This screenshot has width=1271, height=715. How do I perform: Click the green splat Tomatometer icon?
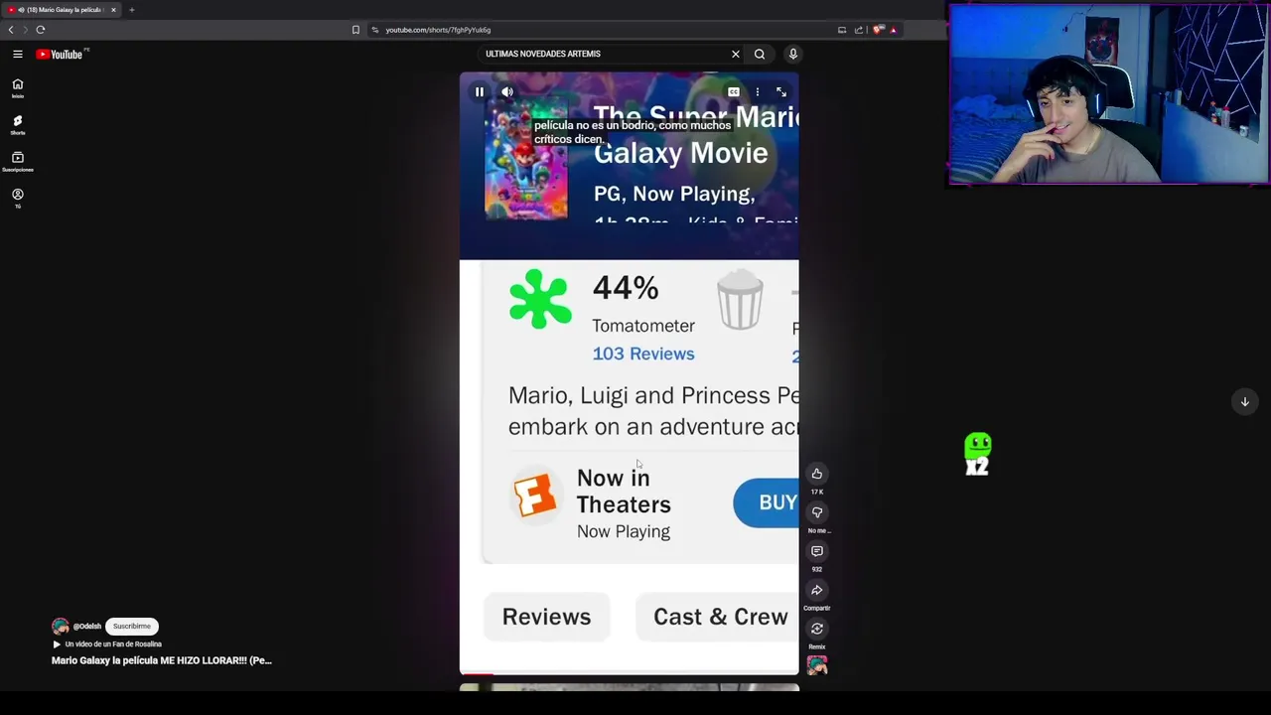[x=540, y=299]
